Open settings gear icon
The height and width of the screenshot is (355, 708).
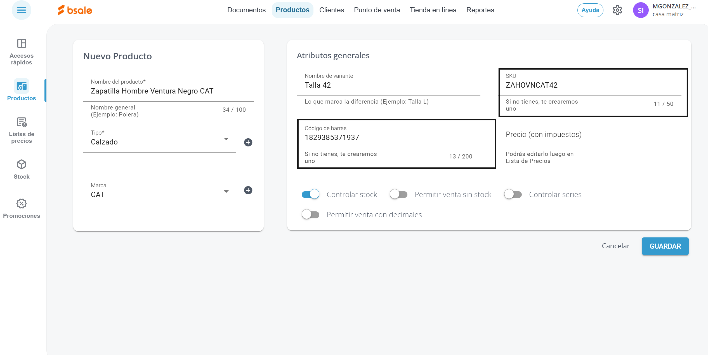click(x=617, y=10)
